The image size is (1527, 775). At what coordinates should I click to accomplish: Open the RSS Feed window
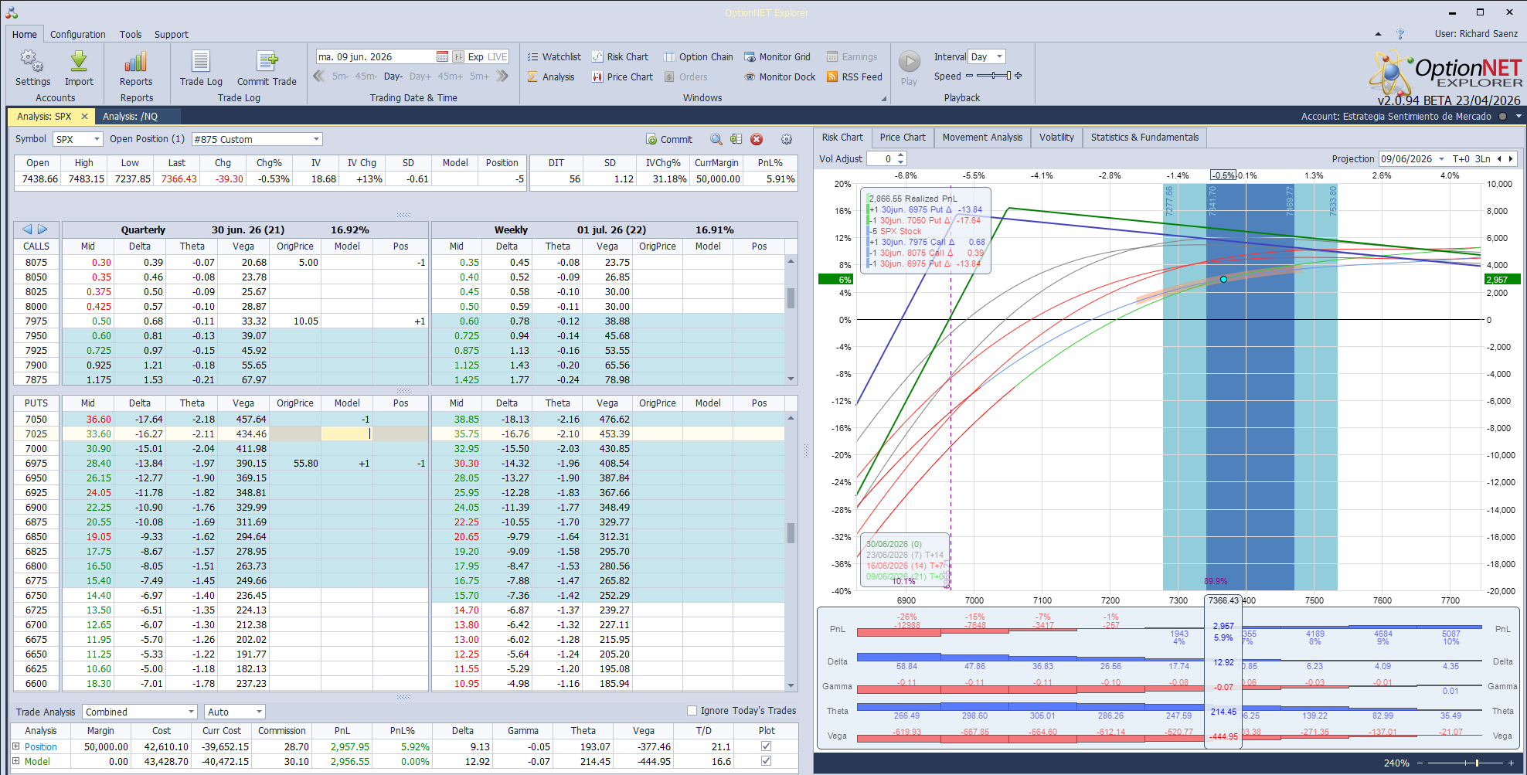click(x=855, y=76)
